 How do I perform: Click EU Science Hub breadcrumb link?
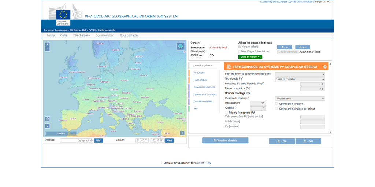point(78,30)
